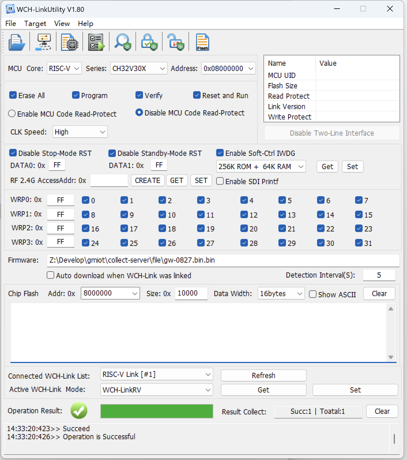Image resolution: width=407 pixels, height=460 pixels.
Task: Click the green operation progress bar
Action: 157,411
